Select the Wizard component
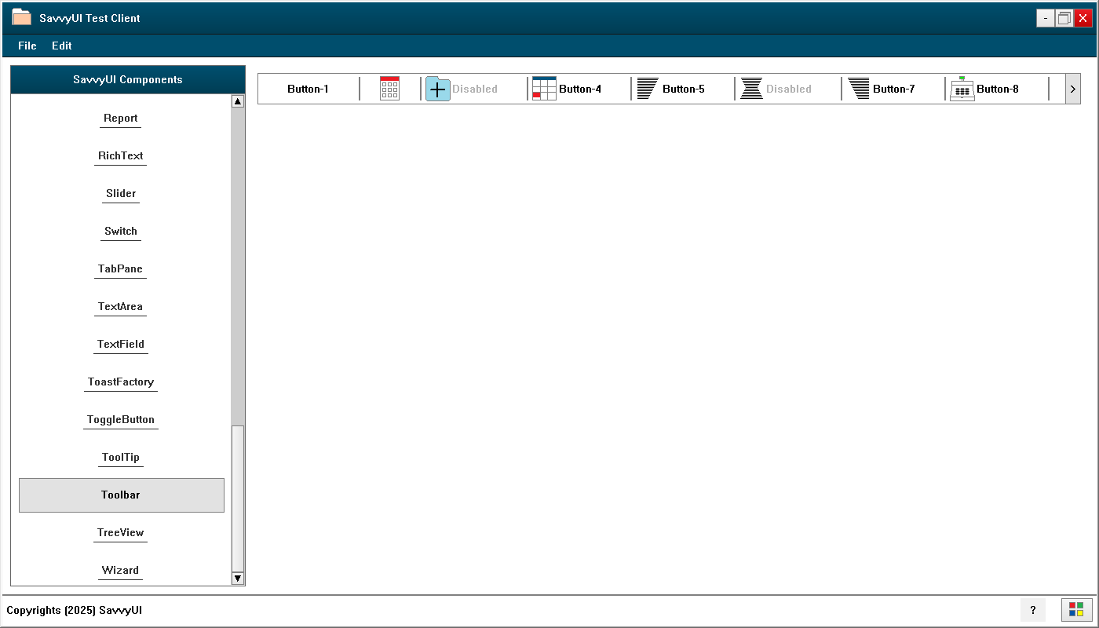1099x628 pixels. point(120,570)
